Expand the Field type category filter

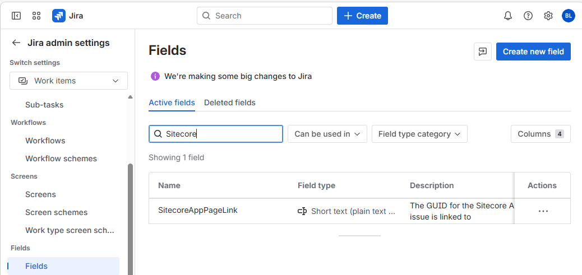point(419,134)
